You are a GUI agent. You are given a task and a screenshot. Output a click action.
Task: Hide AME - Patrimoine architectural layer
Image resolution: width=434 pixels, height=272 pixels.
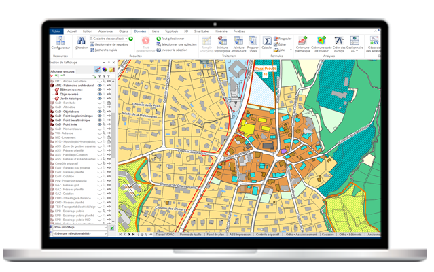tap(100, 86)
